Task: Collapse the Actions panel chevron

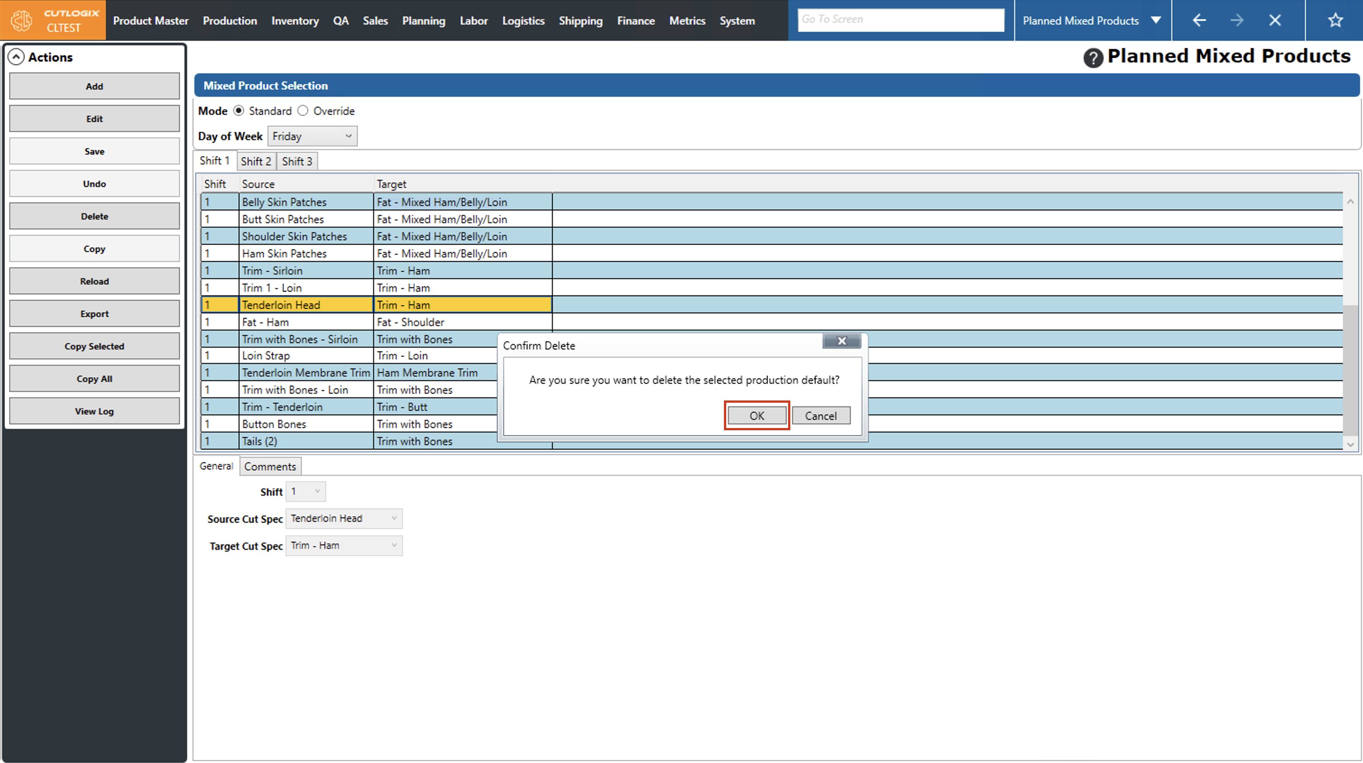Action: click(16, 57)
